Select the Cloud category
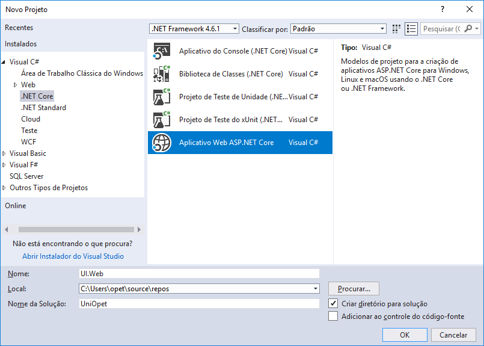This screenshot has height=346, width=484. [31, 119]
